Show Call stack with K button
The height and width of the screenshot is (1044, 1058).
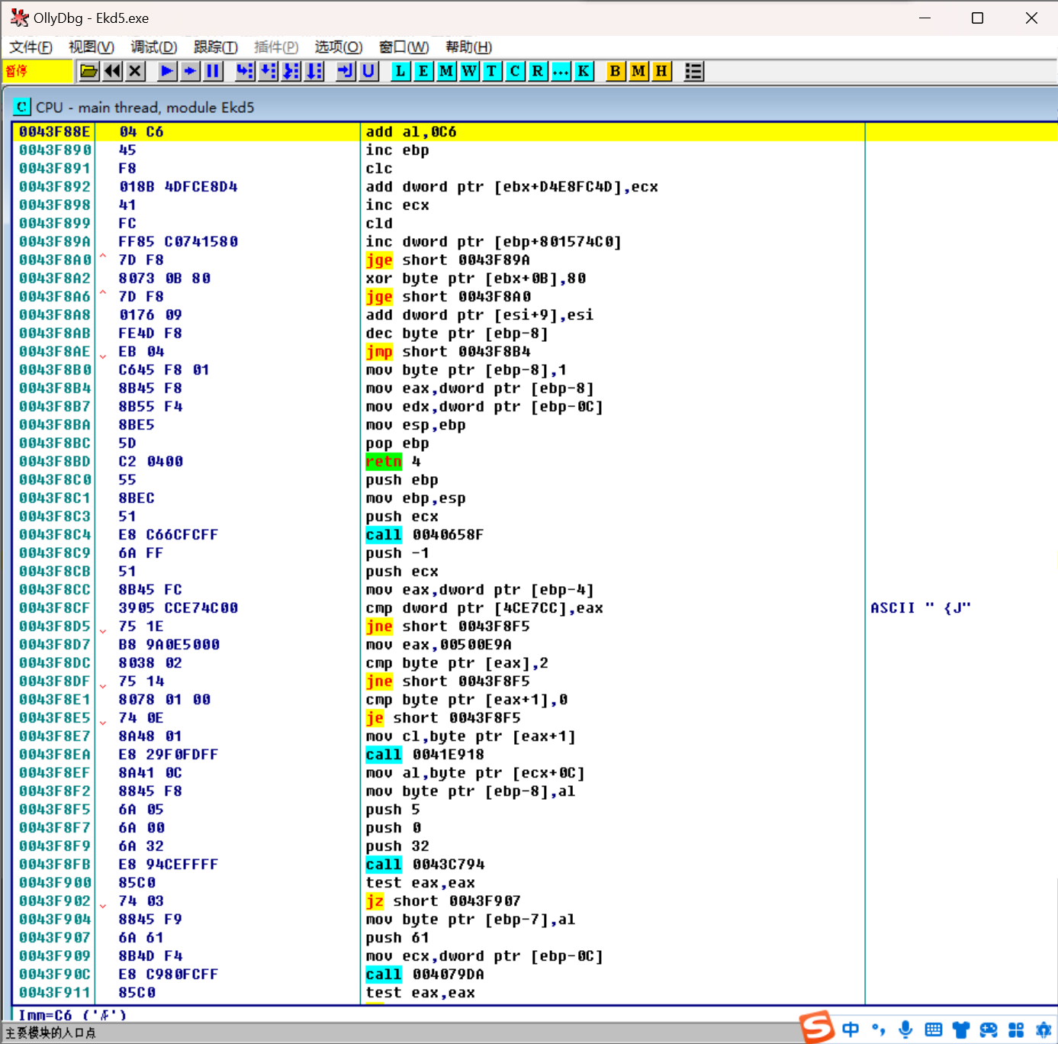tap(584, 72)
